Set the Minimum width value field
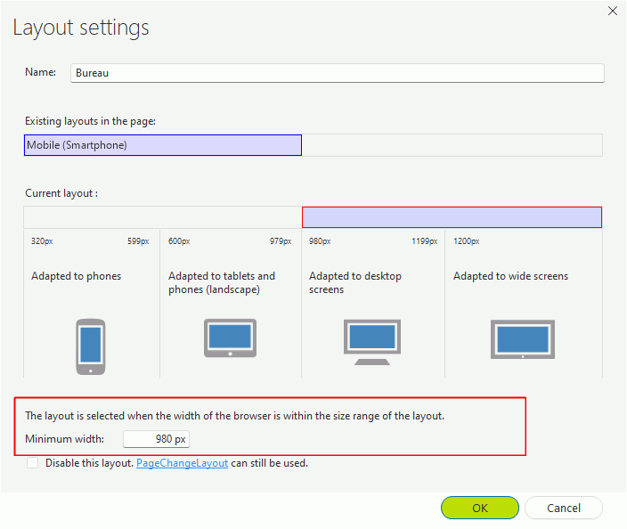627x529 pixels. pyautogui.click(x=157, y=439)
